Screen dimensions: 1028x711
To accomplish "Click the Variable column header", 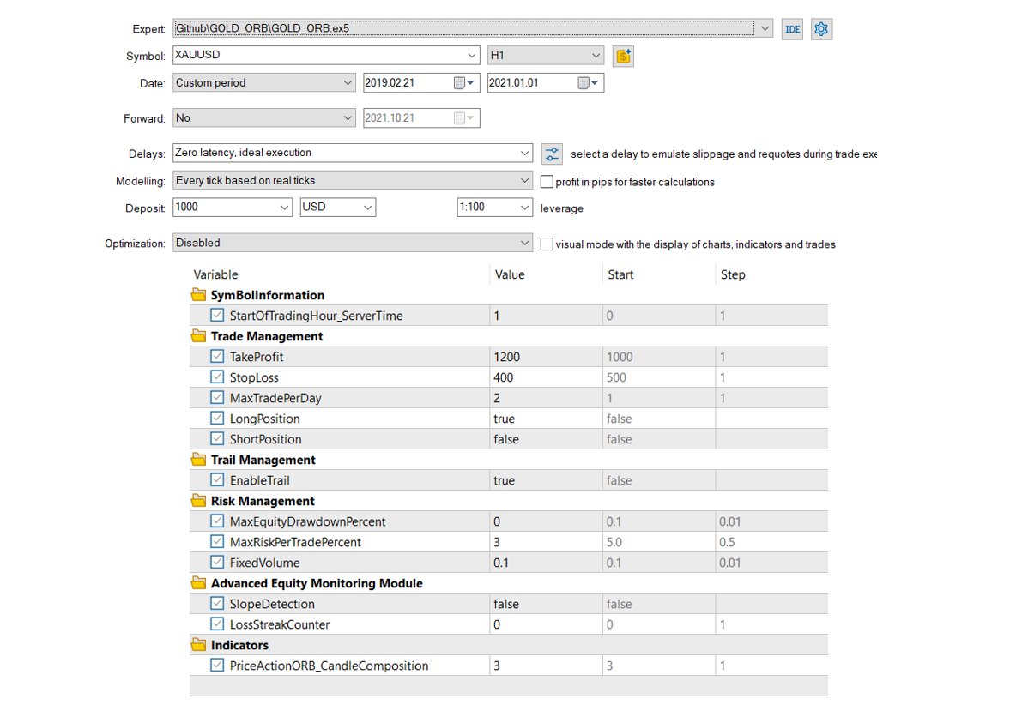I will 216,274.
